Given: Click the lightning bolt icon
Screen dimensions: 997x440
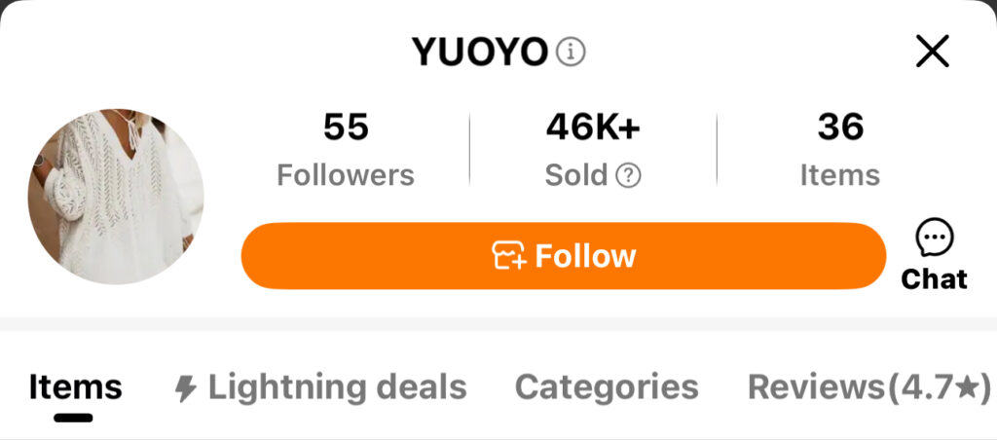Looking at the screenshot, I should coord(185,389).
